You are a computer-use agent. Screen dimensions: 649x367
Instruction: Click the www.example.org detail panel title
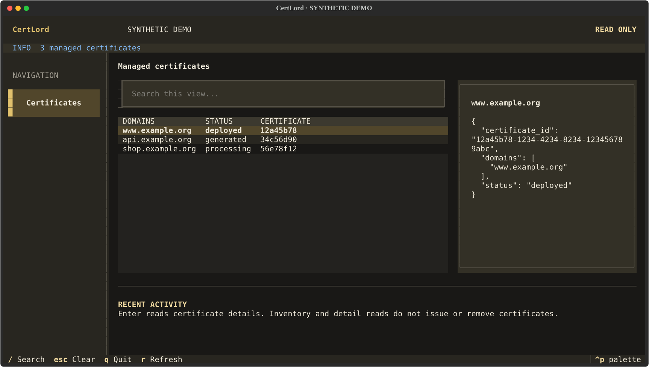(505, 103)
